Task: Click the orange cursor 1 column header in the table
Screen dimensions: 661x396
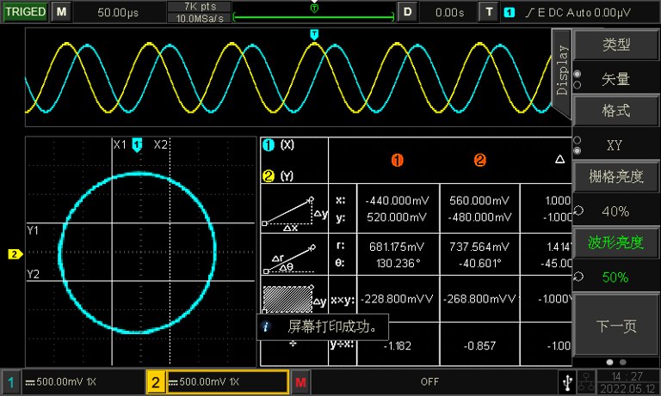Action: (397, 160)
